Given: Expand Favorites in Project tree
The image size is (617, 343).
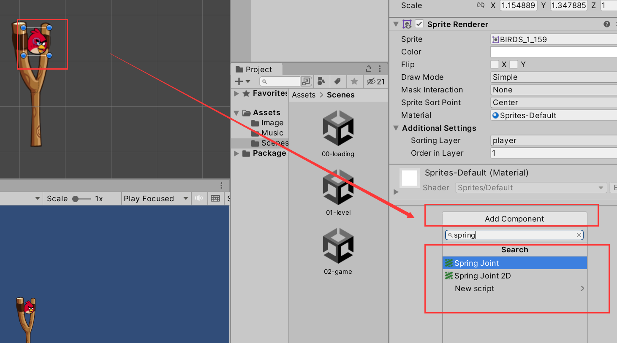Looking at the screenshot, I should click(x=236, y=93).
